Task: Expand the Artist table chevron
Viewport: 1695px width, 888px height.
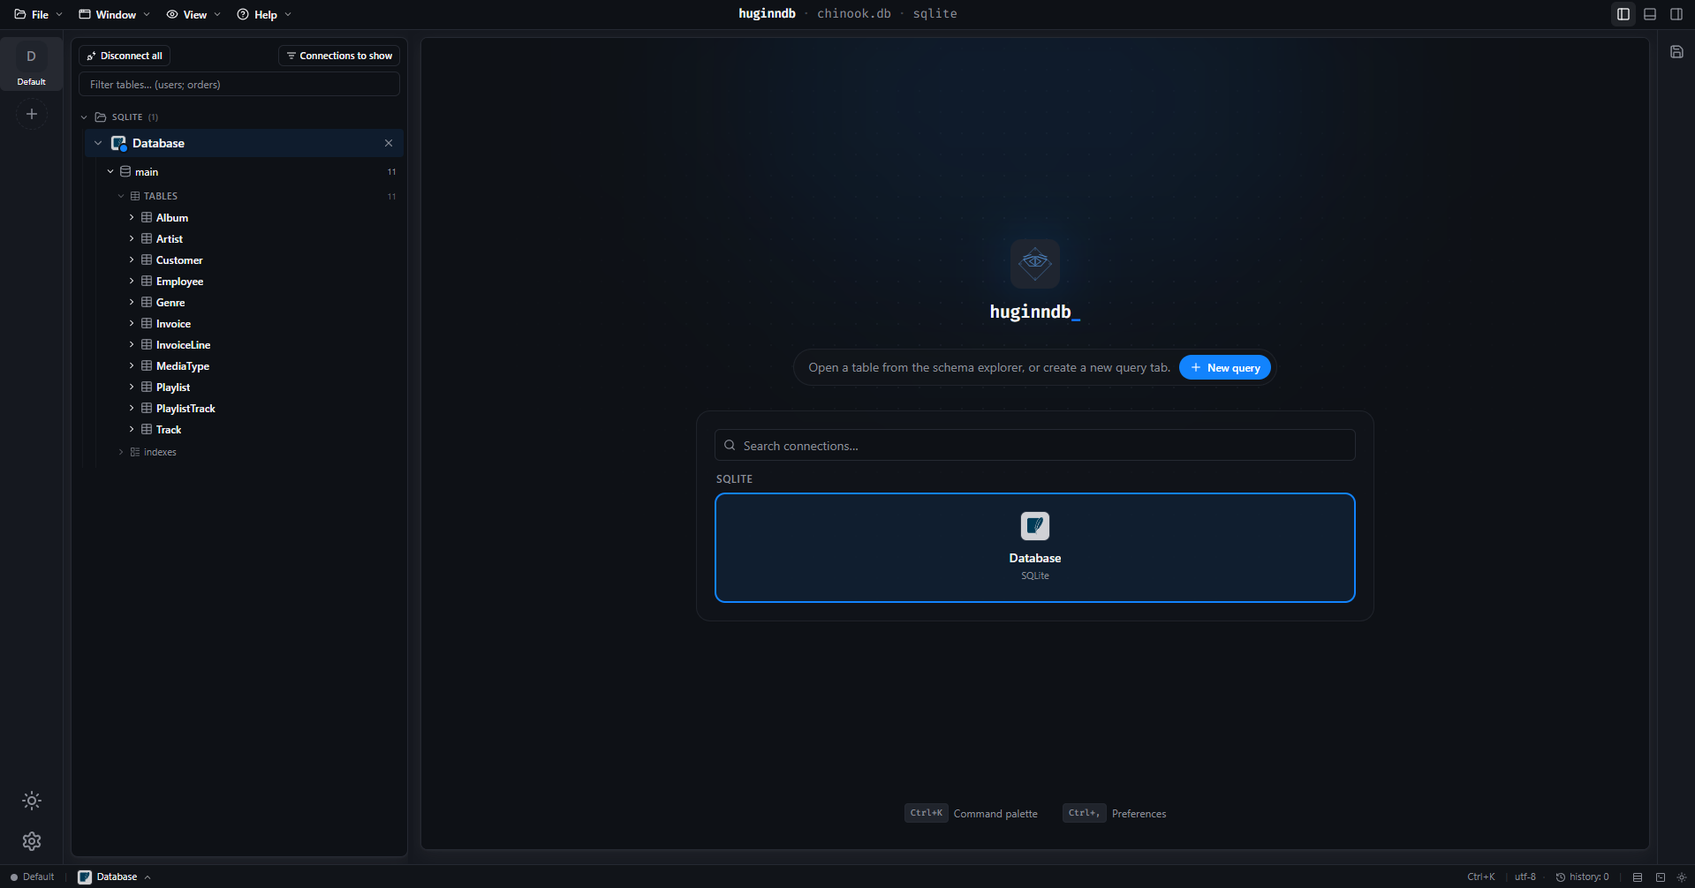Action: click(x=132, y=238)
